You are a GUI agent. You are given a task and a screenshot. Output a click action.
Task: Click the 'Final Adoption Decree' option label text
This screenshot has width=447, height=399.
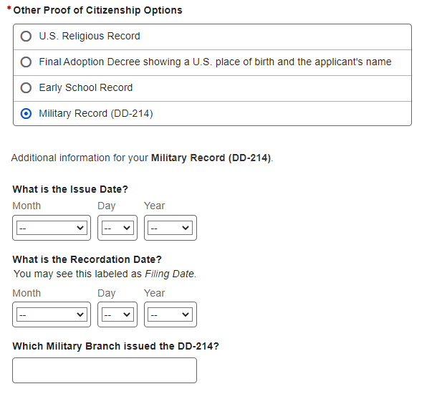(215, 62)
